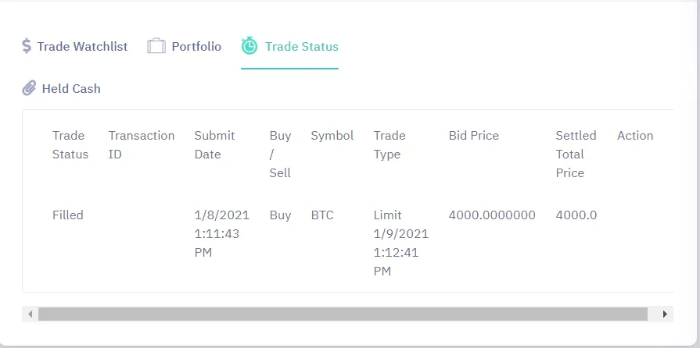This screenshot has height=348, width=700.
Task: Click the Trade Status column header
Action: click(70, 145)
